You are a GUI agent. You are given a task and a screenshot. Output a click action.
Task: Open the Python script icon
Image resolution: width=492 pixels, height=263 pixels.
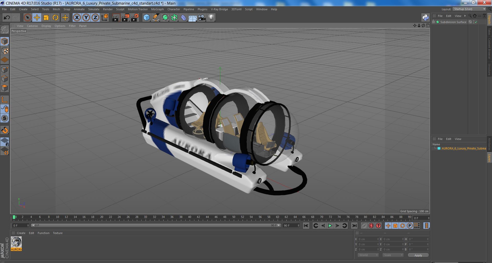425,17
